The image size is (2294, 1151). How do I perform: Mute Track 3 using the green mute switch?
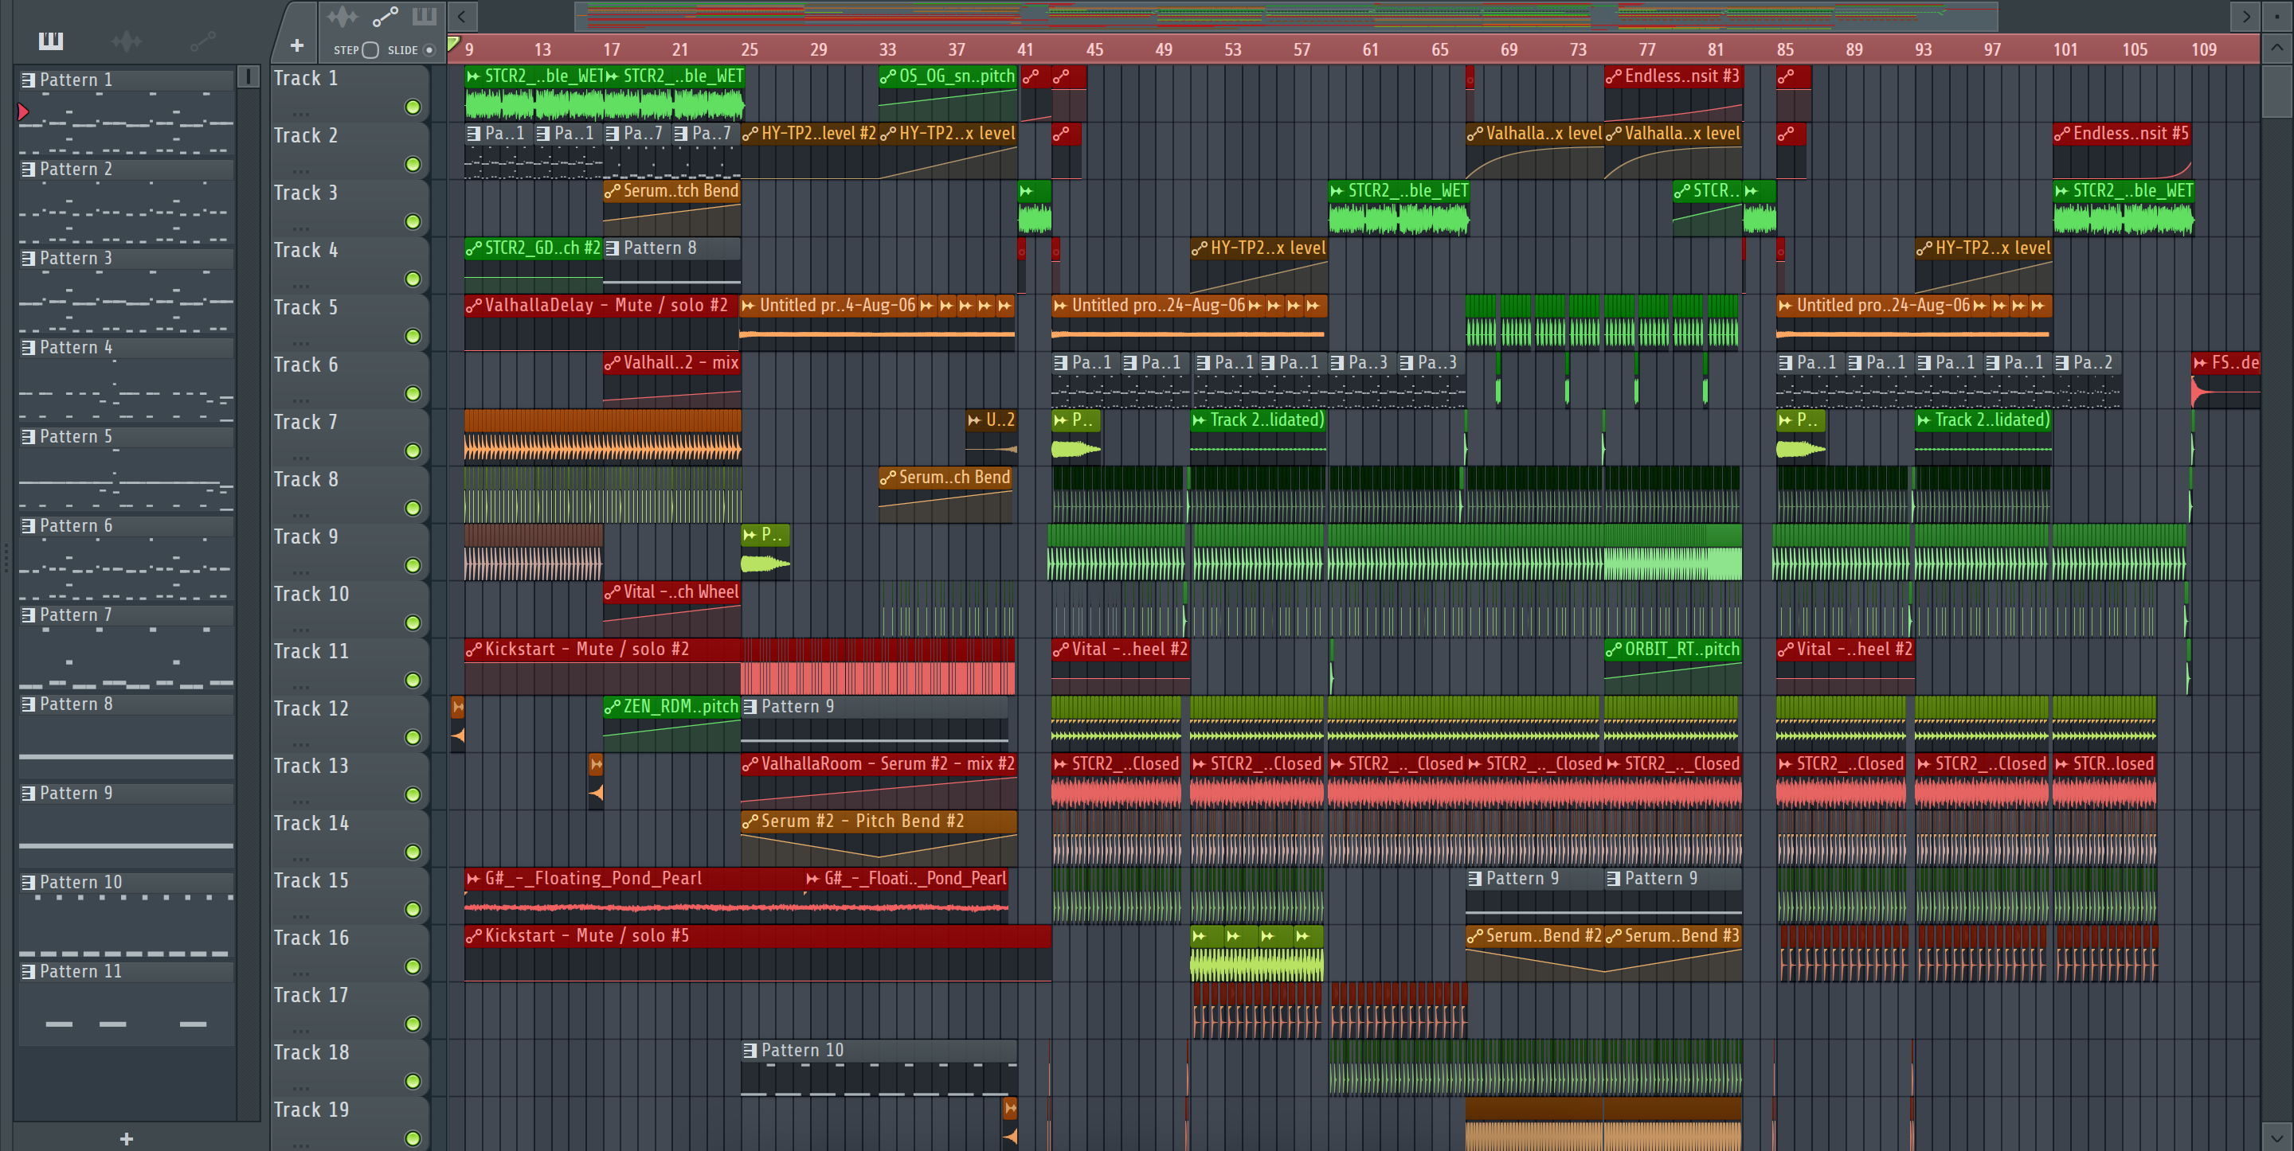(x=413, y=223)
